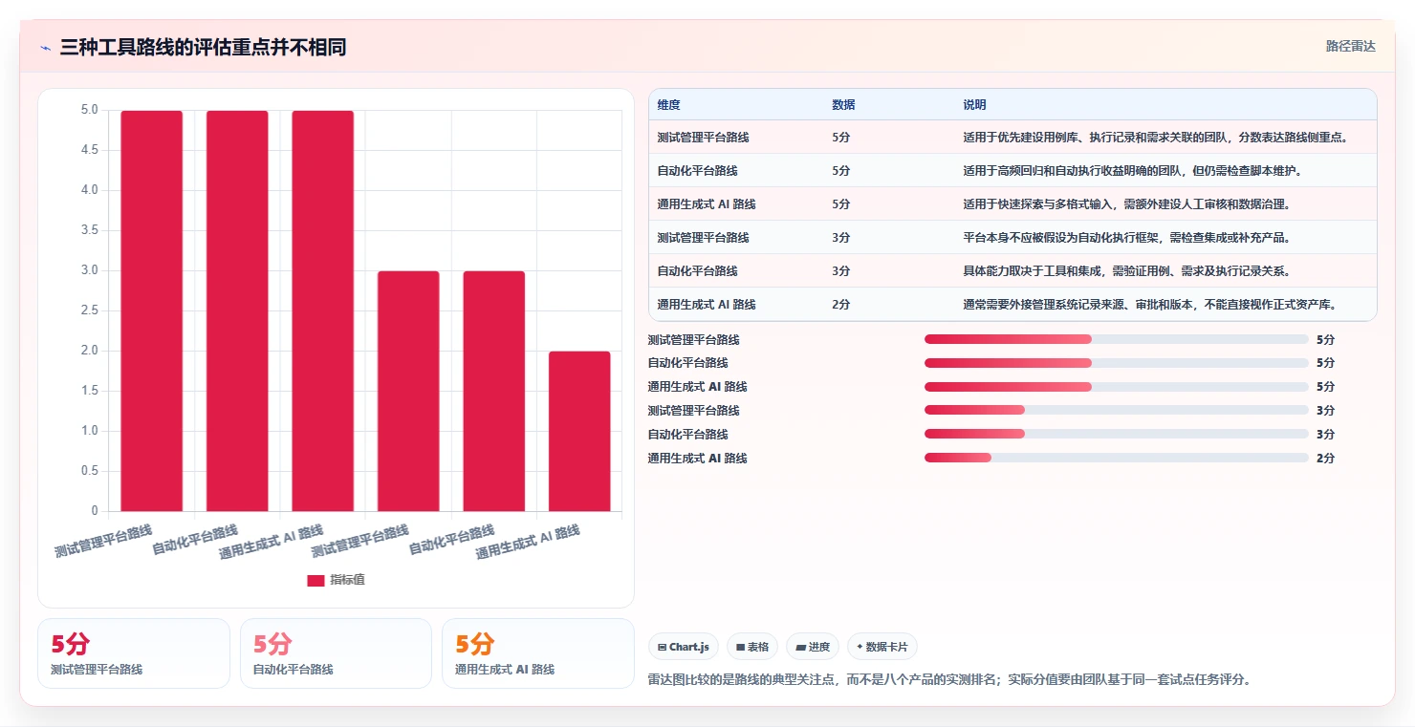Click the 2分 value beside the progress bars
Image resolution: width=1415 pixels, height=727 pixels.
pos(1325,459)
